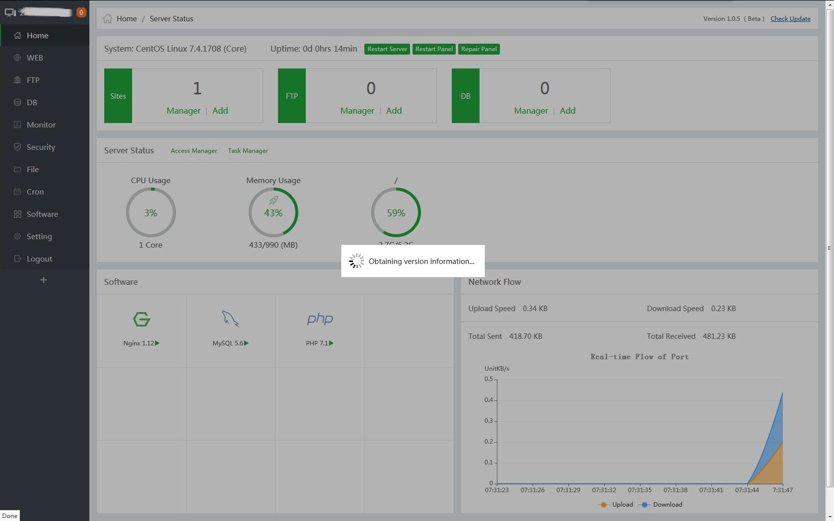Click the orange notification badge showing 0
Image resolution: width=834 pixels, height=521 pixels.
(x=81, y=12)
